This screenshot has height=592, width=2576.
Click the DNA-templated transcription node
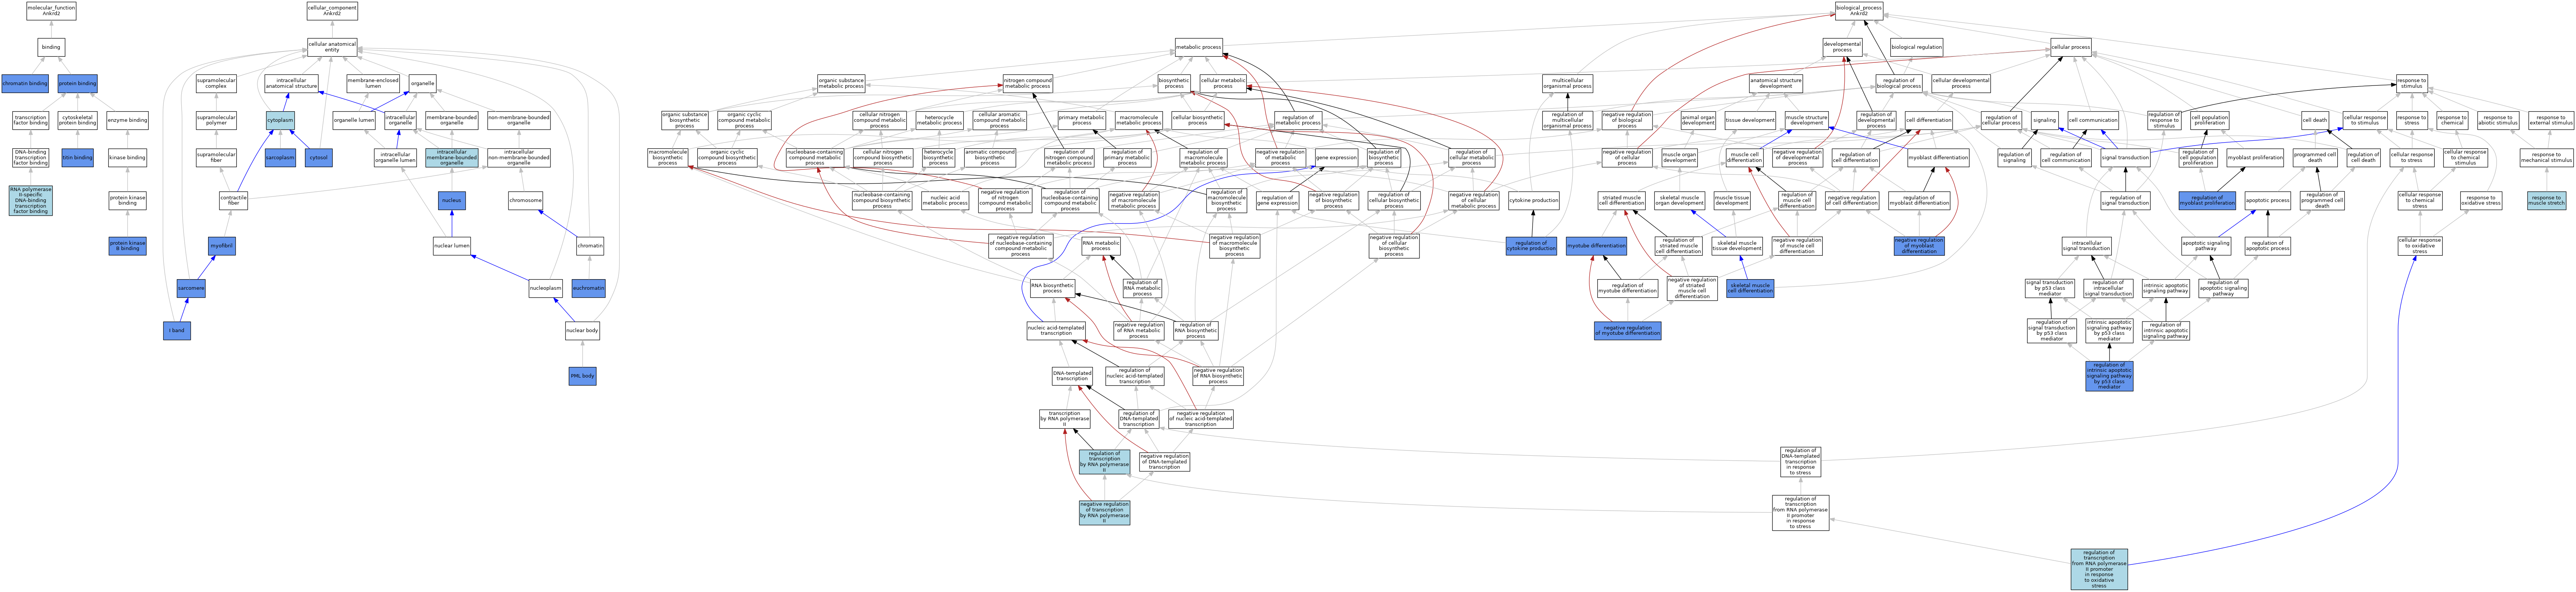coord(1072,376)
